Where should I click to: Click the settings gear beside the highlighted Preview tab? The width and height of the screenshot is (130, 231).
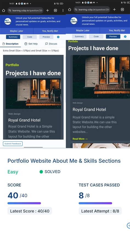click(x=125, y=36)
